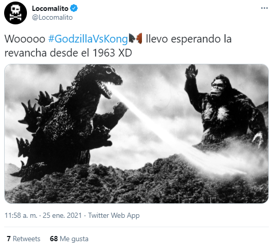This screenshot has height=250, width=273.
Task: Click the blue verified badge icon
Action: pos(74,8)
